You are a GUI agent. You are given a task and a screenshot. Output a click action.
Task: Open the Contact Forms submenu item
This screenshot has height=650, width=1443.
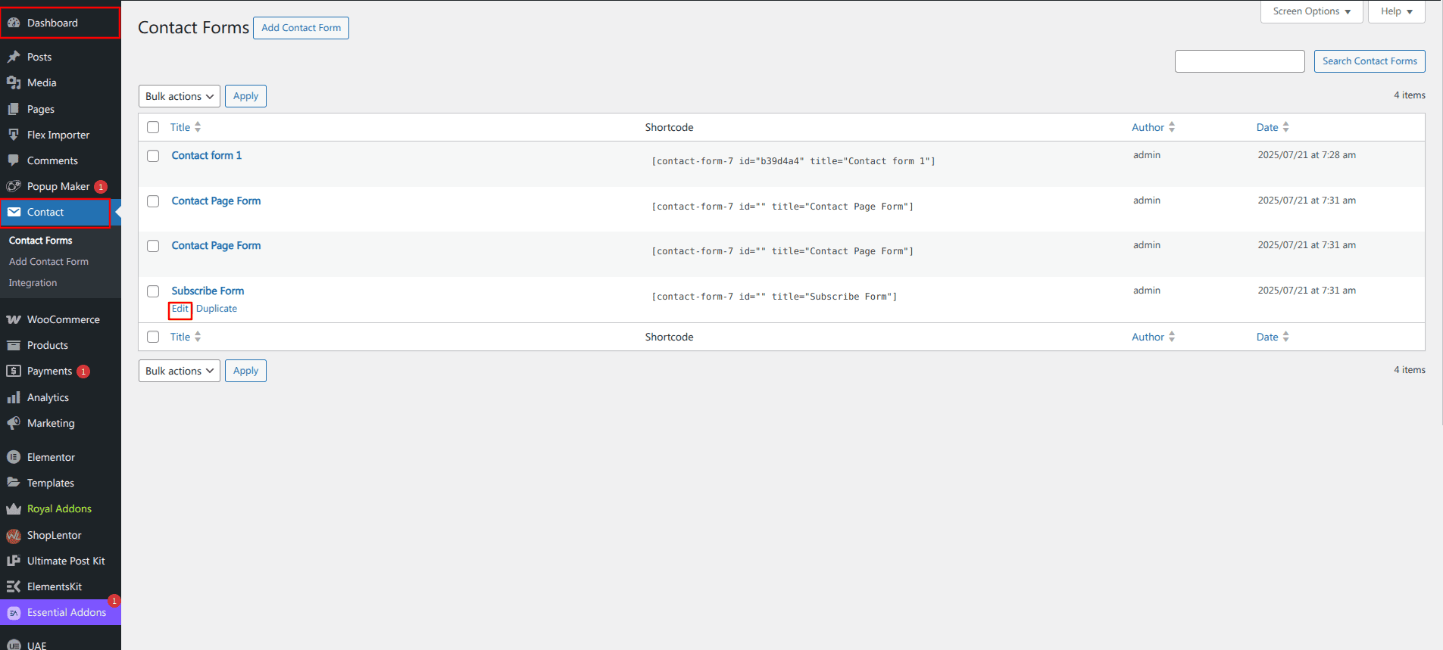click(41, 241)
